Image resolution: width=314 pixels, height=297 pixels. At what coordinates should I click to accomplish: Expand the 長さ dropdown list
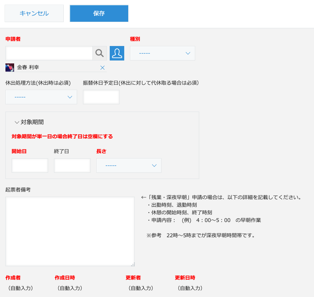click(129, 166)
